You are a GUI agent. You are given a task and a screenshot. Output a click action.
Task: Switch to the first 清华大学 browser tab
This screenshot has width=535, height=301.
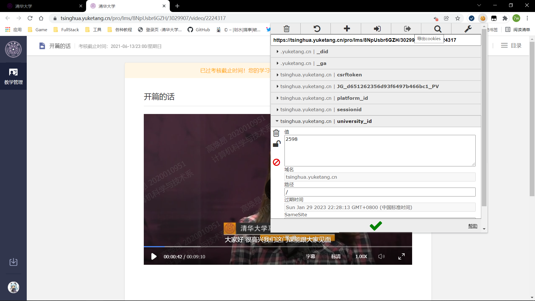[x=42, y=6]
